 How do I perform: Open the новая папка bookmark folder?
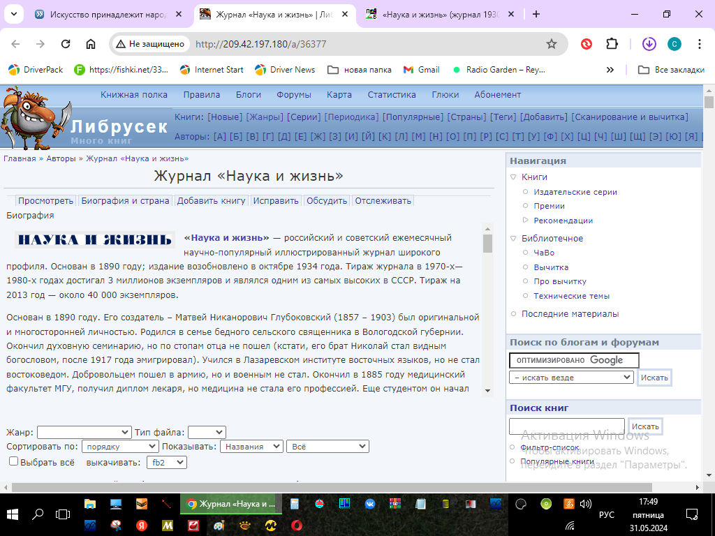(360, 70)
